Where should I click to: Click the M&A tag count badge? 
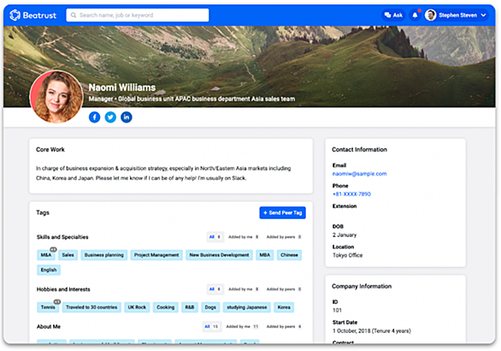click(x=53, y=249)
